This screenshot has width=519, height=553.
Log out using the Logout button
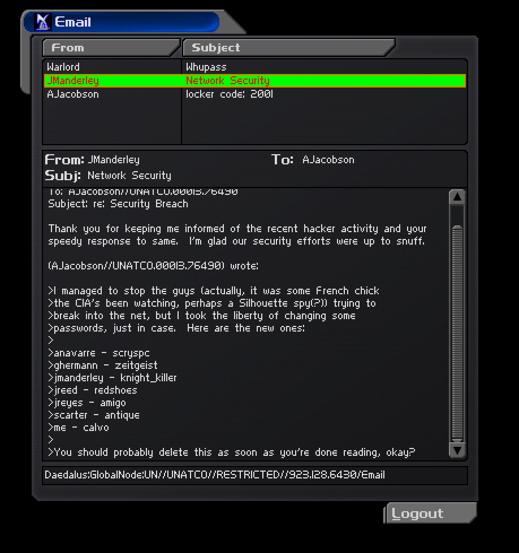[430, 513]
